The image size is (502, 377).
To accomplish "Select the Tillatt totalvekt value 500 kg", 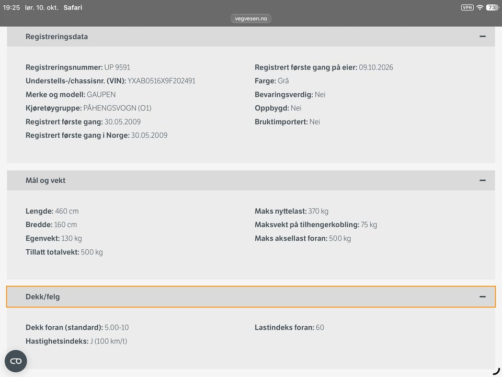I will pos(92,252).
